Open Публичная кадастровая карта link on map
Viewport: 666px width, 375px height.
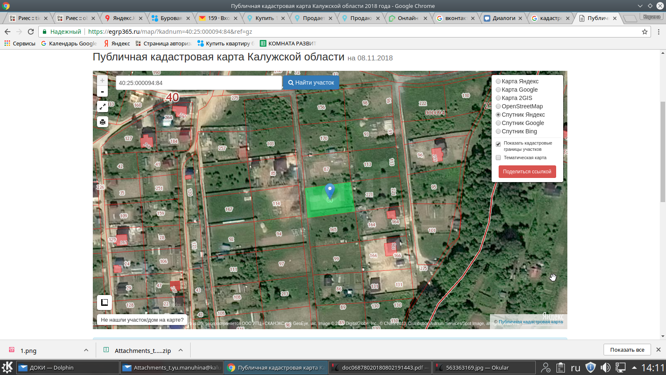coord(531,322)
